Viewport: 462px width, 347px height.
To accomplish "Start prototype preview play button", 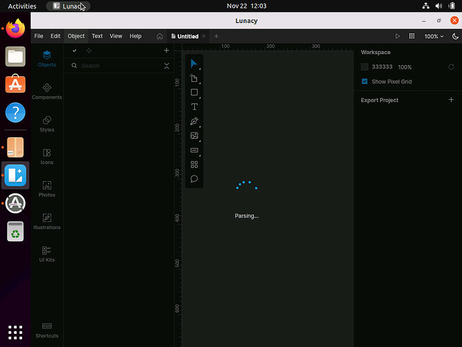I will [397, 36].
